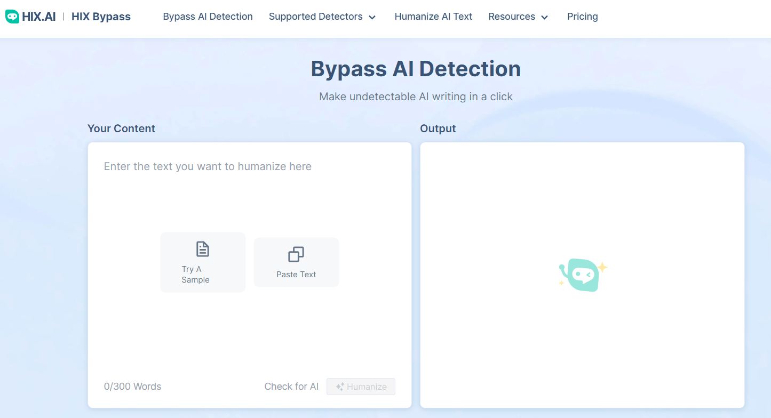Open the Resources dropdown menu
Screen dimensions: 771x418
pyautogui.click(x=512, y=17)
